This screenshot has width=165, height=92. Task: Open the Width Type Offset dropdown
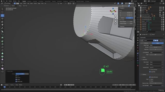155,45
